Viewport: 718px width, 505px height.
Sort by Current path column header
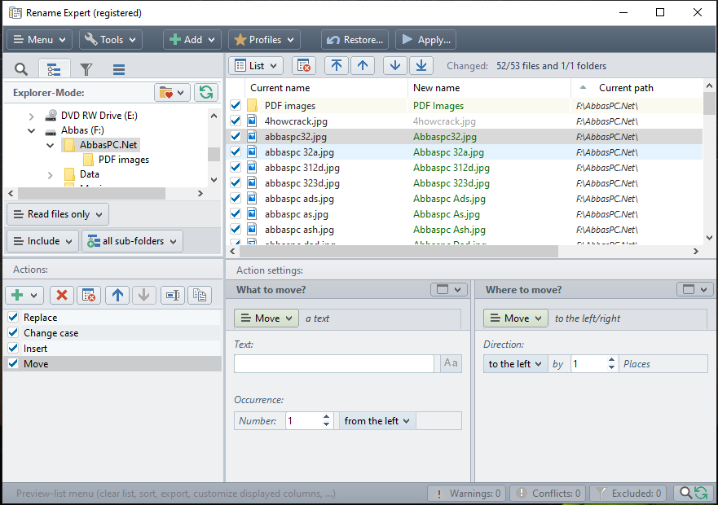coord(637,88)
